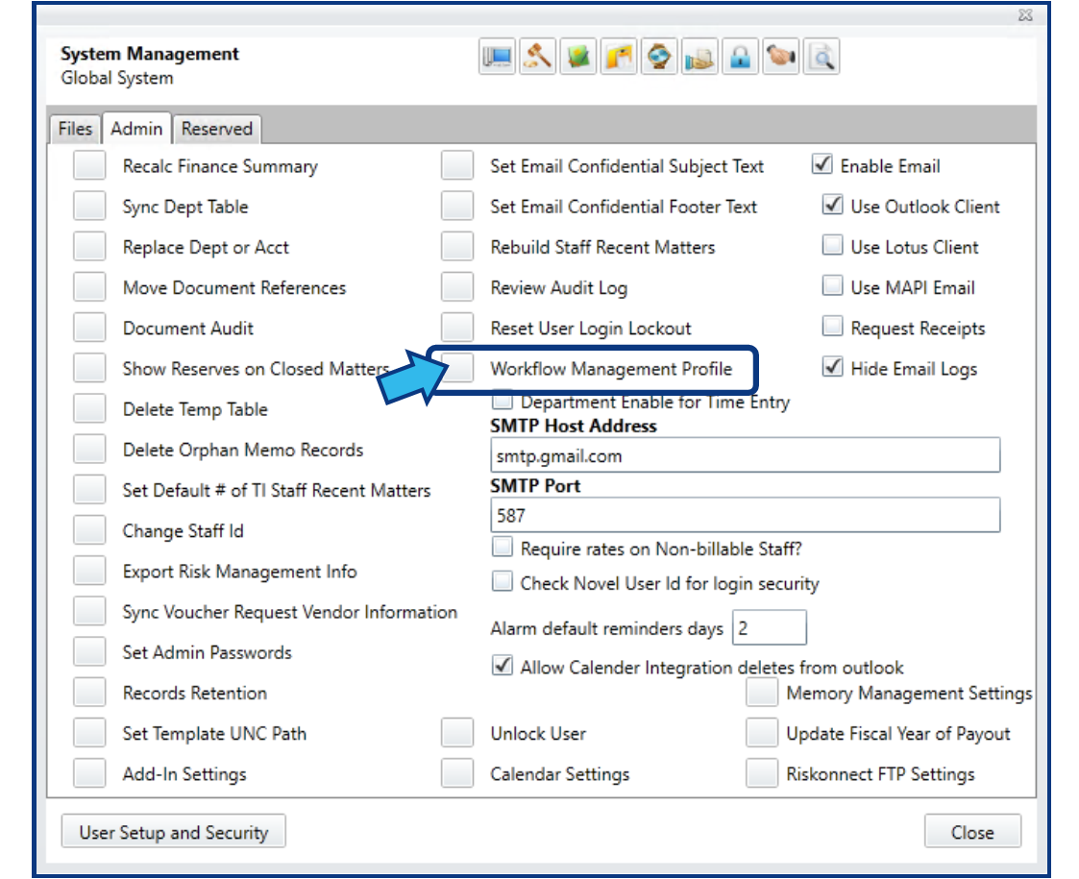Click the Set Admin Passwords button

pos(89,652)
